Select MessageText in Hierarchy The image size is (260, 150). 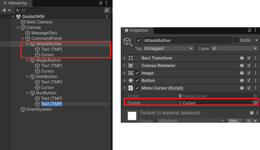click(x=44, y=33)
